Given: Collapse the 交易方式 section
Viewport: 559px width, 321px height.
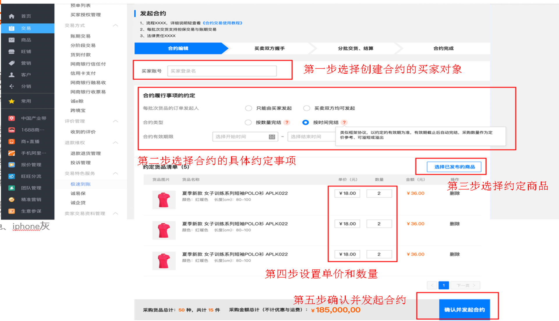Looking at the screenshot, I should pyautogui.click(x=116, y=26).
